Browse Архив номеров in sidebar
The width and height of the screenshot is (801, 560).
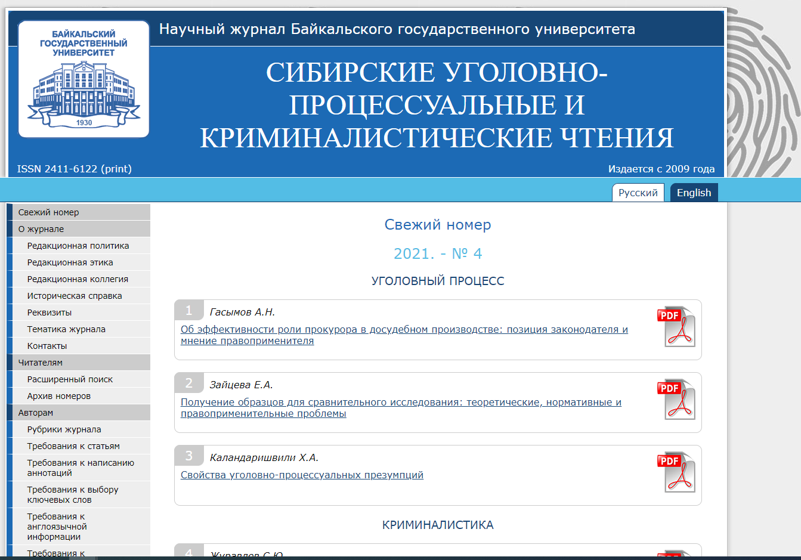pos(59,396)
